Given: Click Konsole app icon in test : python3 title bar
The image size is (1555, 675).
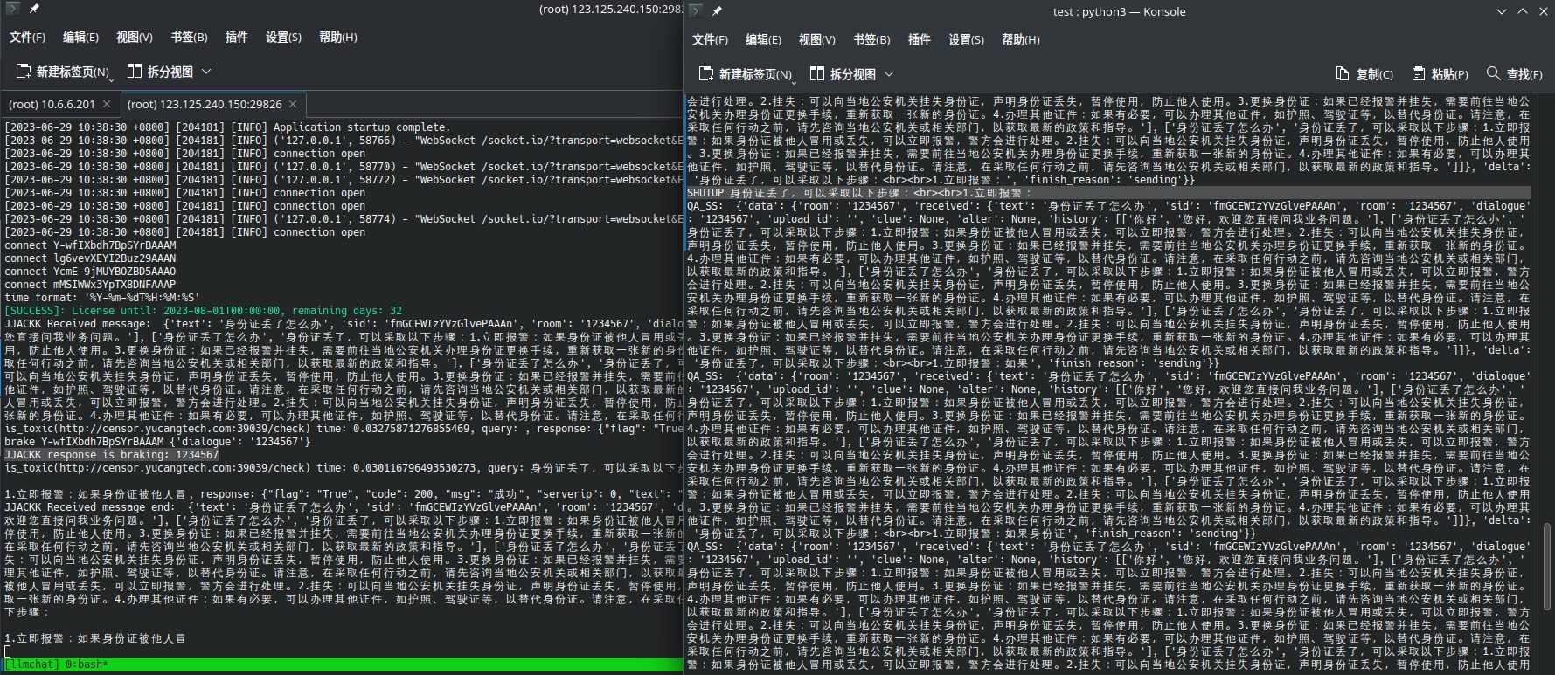Looking at the screenshot, I should [696, 10].
